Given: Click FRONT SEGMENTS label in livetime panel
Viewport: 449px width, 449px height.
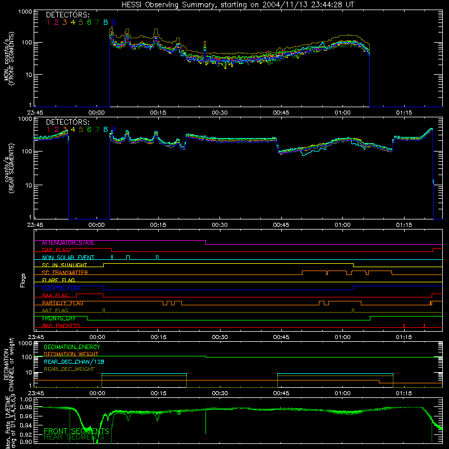Looking at the screenshot, I should [76, 431].
